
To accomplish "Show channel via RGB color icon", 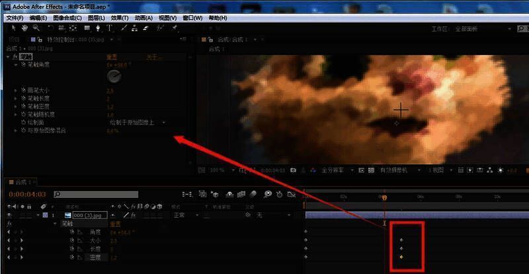I will coord(313,170).
